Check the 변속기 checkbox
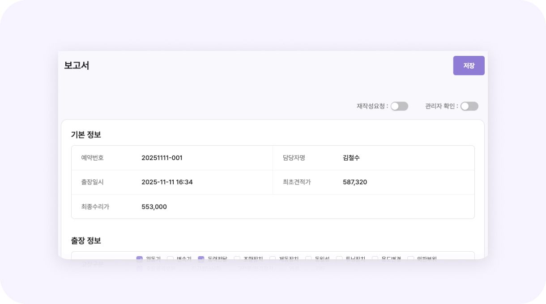 [x=170, y=258]
